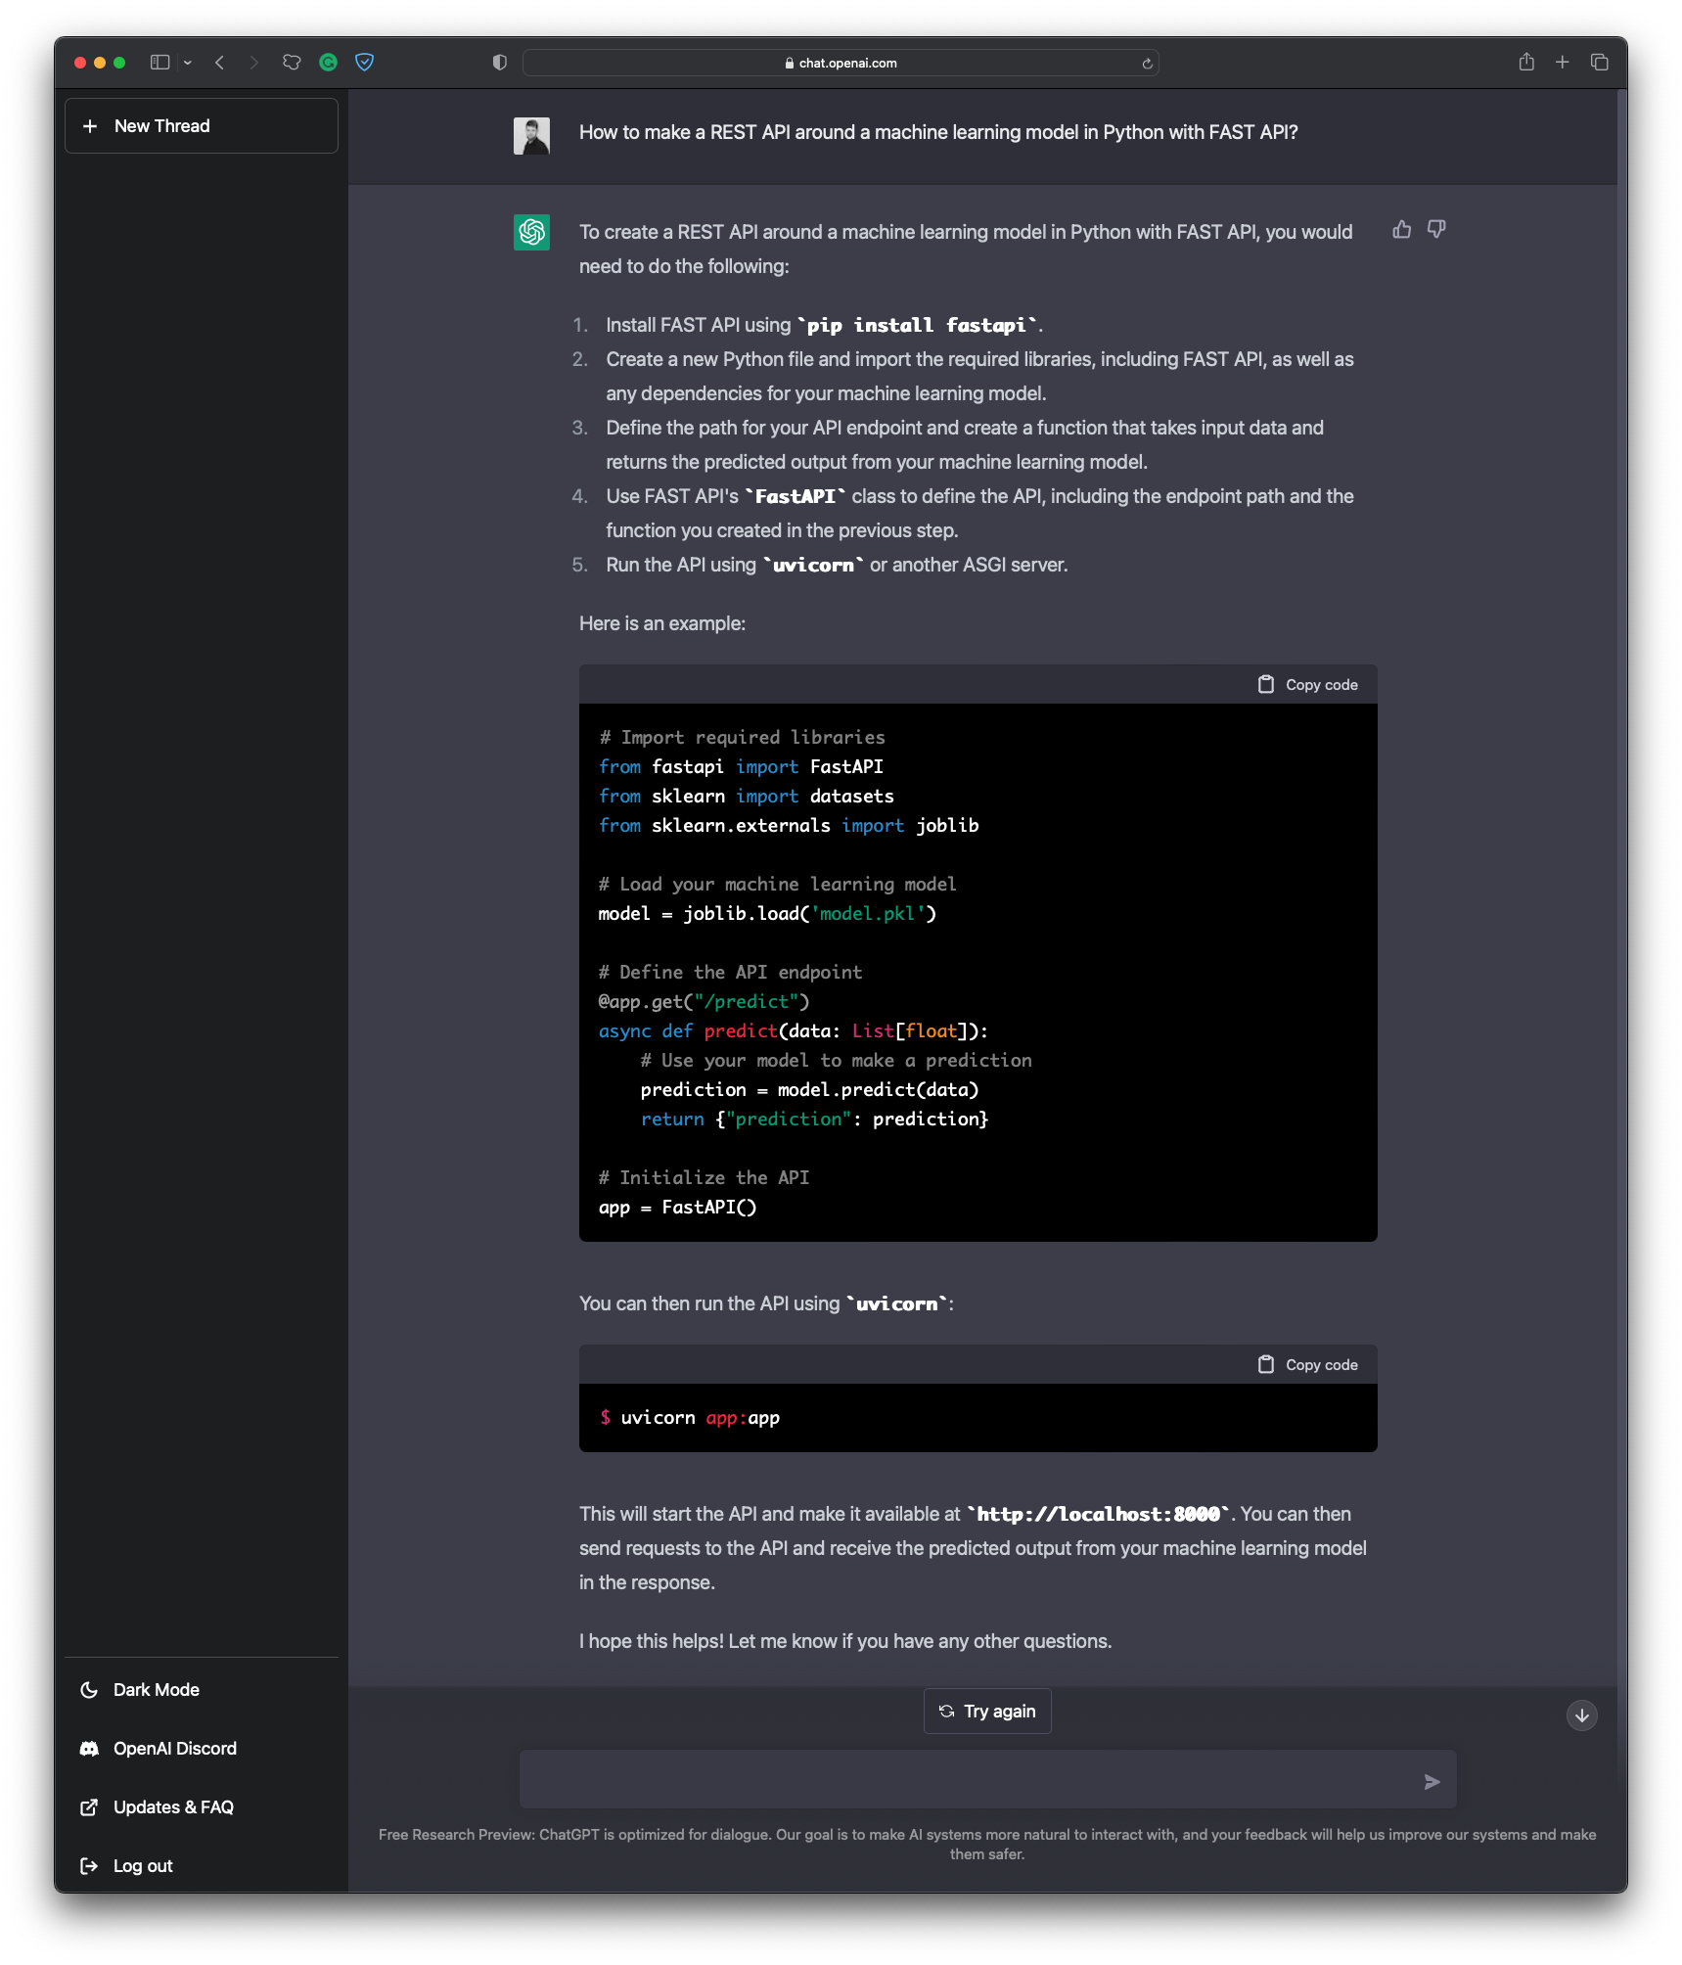Click the message input text field
This screenshot has height=1965, width=1682.
[x=964, y=1780]
